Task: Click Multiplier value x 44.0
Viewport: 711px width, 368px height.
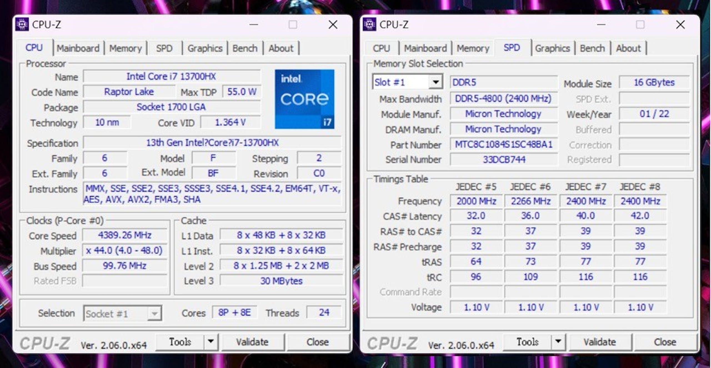Action: point(125,251)
